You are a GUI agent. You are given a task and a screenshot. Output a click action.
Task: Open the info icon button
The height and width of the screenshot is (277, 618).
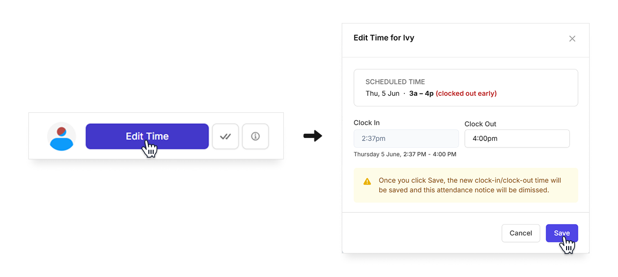255,136
